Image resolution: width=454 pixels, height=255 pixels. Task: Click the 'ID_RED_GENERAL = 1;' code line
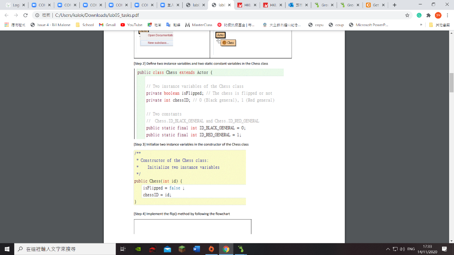(x=193, y=135)
